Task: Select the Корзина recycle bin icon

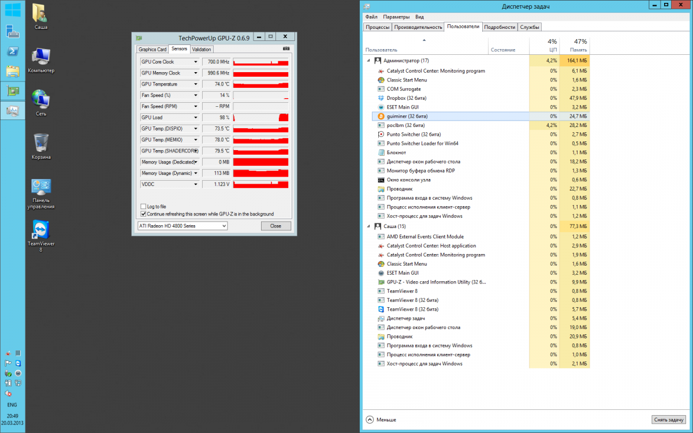Action: pos(41,143)
